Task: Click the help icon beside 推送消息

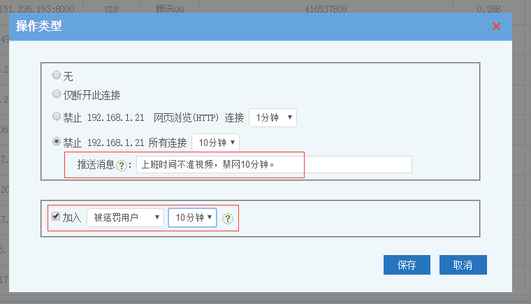Action: (122, 166)
